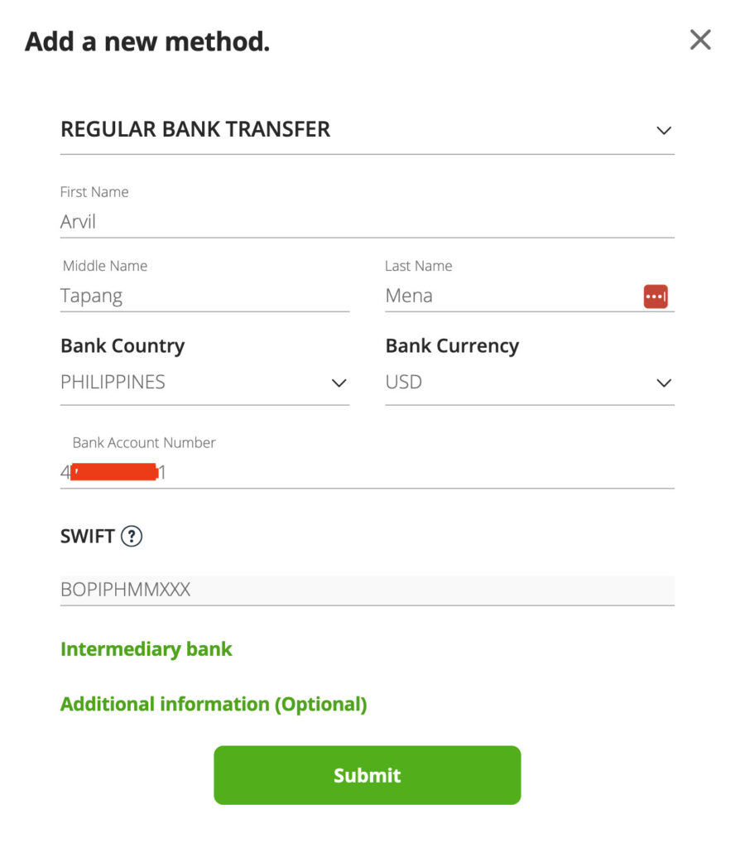The height and width of the screenshot is (848, 735).
Task: Click the USD currency value
Action: (x=404, y=383)
